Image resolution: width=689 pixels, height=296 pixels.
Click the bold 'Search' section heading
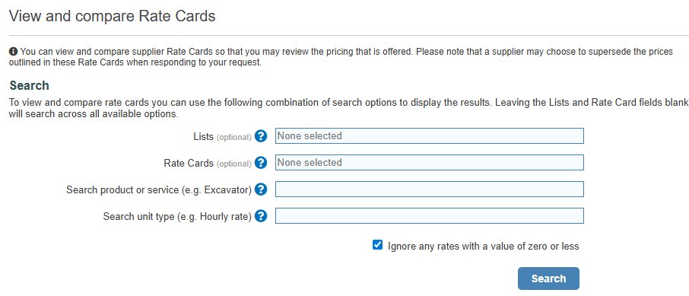tap(30, 85)
